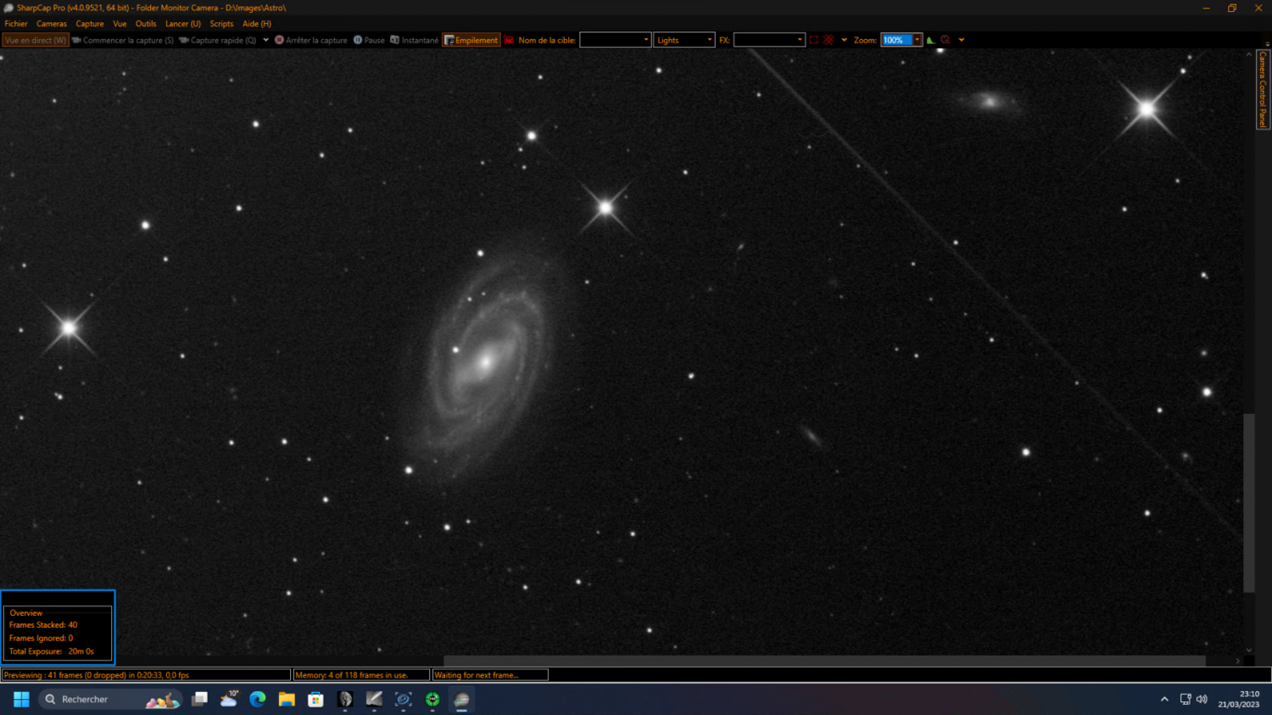Click the red selection area rectangle icon

click(x=814, y=40)
